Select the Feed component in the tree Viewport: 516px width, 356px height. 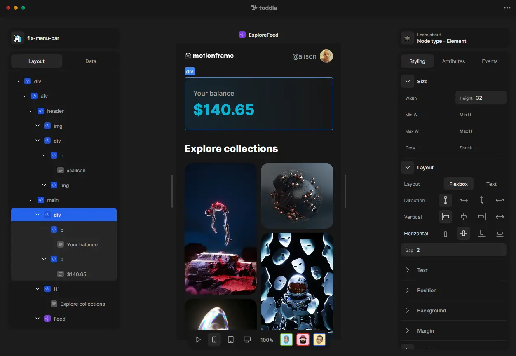tap(59, 319)
